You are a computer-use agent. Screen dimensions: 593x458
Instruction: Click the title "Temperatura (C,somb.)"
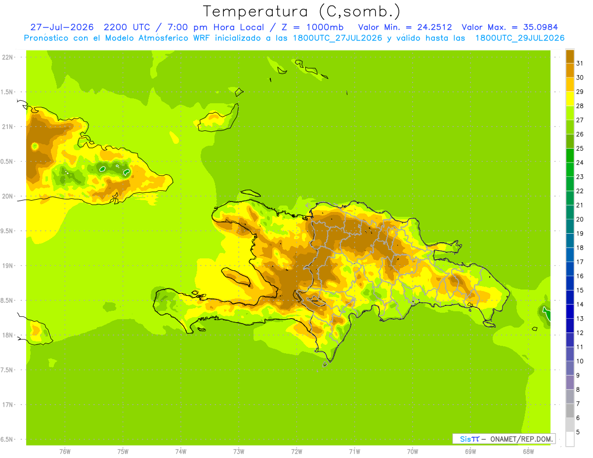[301, 11]
